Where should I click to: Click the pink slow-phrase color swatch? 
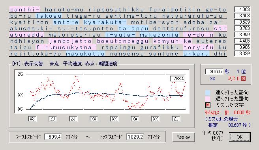pyautogui.click(x=208, y=99)
